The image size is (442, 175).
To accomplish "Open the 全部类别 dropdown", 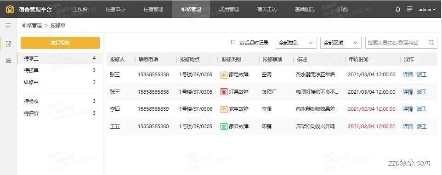I will click(x=296, y=43).
